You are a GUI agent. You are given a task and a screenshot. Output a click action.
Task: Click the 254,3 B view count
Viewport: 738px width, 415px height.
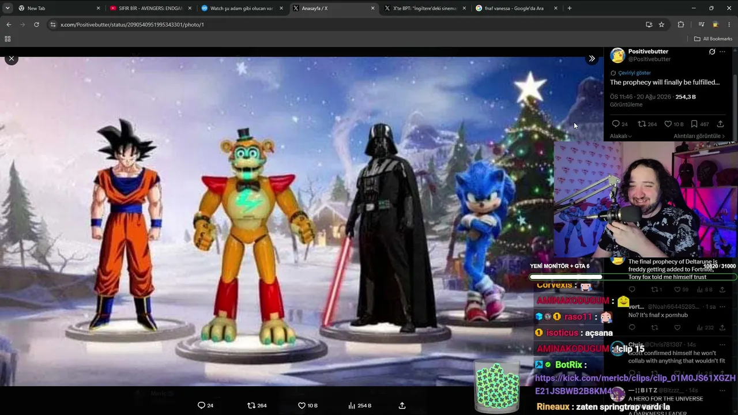[686, 97]
